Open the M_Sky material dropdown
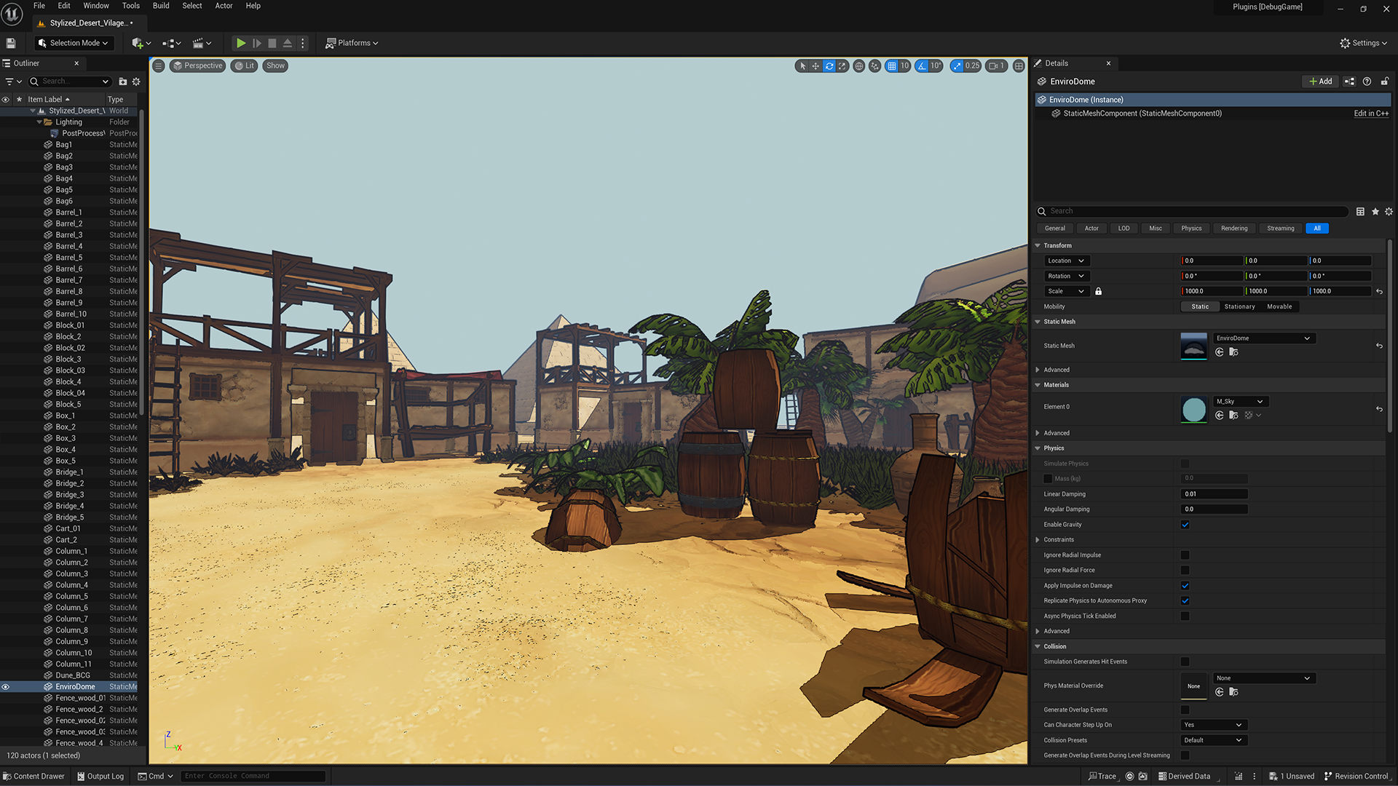 pyautogui.click(x=1240, y=402)
